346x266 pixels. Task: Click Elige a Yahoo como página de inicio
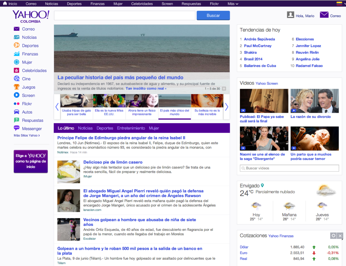31,161
